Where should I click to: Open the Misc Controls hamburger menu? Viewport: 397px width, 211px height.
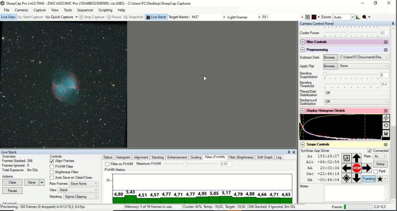(x=386, y=42)
